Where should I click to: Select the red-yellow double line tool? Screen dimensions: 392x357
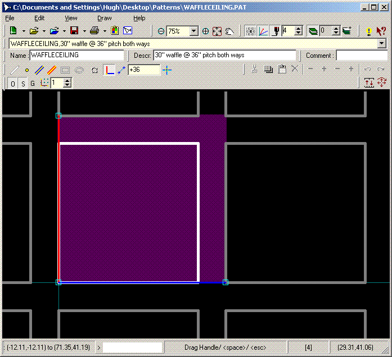coord(52,70)
